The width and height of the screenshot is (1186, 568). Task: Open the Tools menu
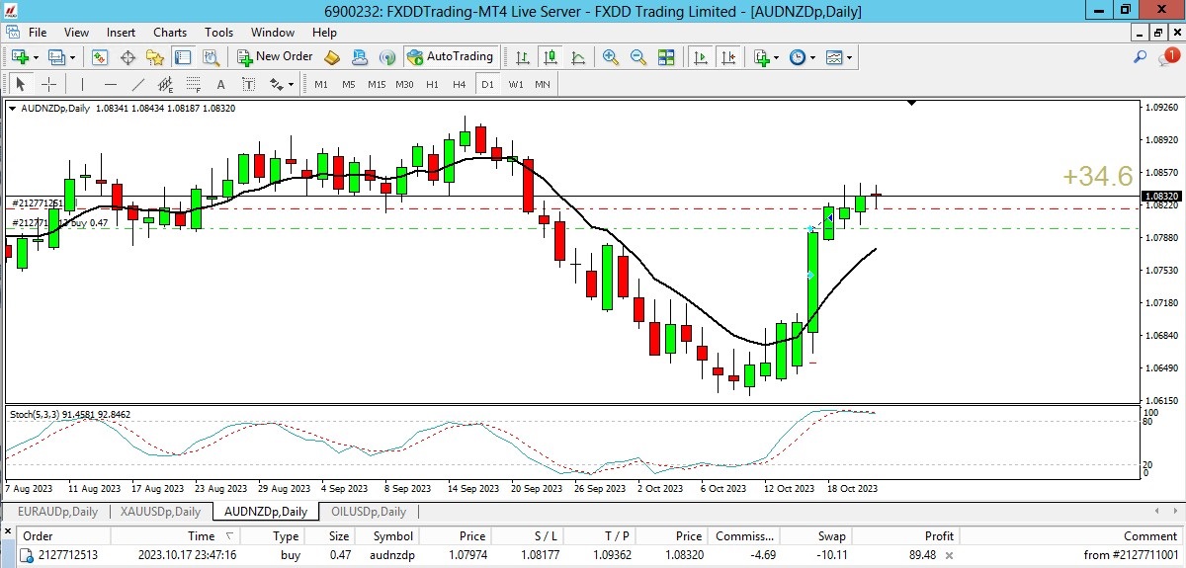(x=218, y=33)
